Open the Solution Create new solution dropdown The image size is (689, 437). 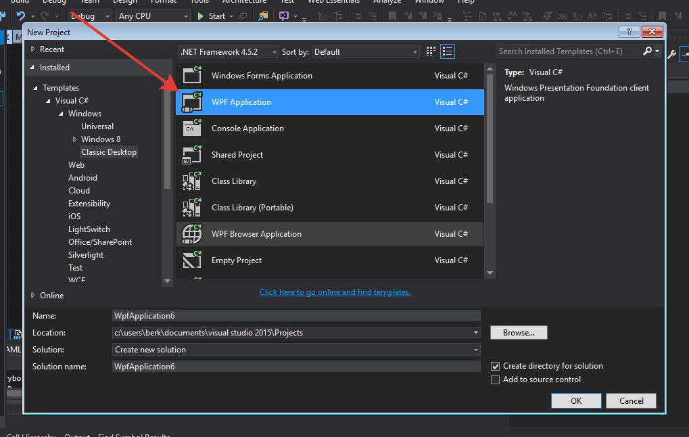pos(296,350)
